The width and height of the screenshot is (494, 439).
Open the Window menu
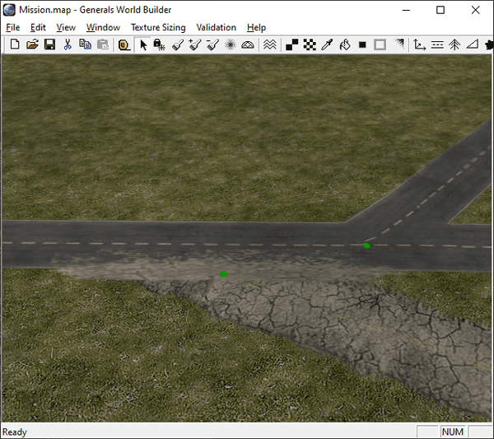(x=103, y=27)
